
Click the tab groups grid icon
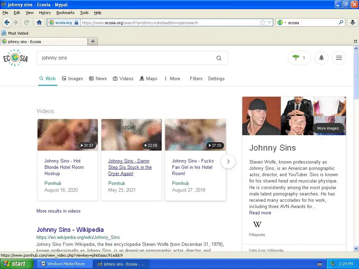pos(355,41)
